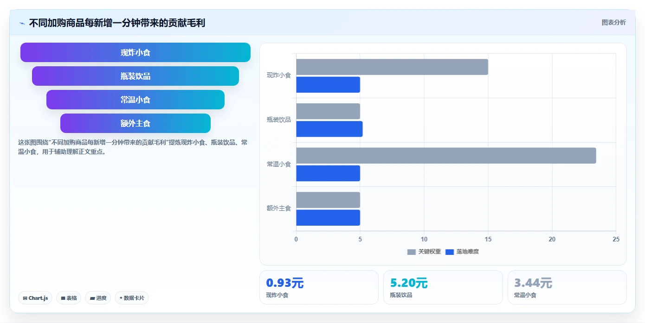645x323 pixels.
Task: Click the 额外主食 y-axis label
Action: click(x=279, y=209)
